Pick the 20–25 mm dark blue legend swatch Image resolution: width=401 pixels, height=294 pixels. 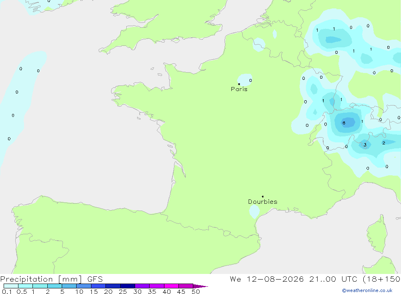(113, 286)
